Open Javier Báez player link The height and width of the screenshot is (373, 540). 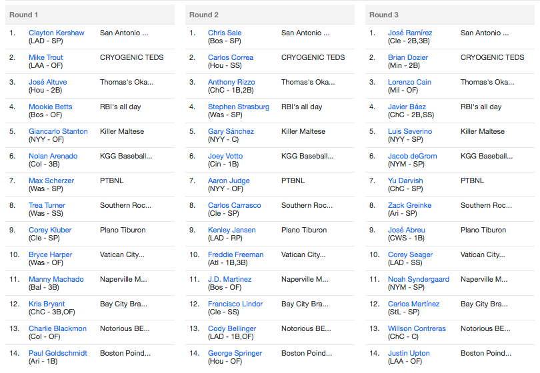pos(407,107)
